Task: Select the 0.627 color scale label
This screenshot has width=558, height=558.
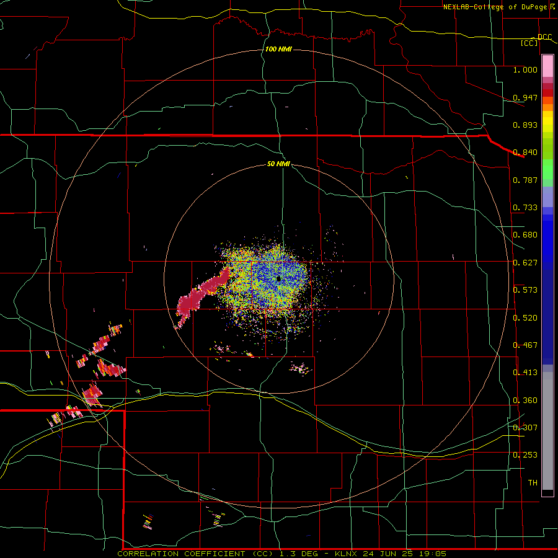Action: [x=525, y=263]
